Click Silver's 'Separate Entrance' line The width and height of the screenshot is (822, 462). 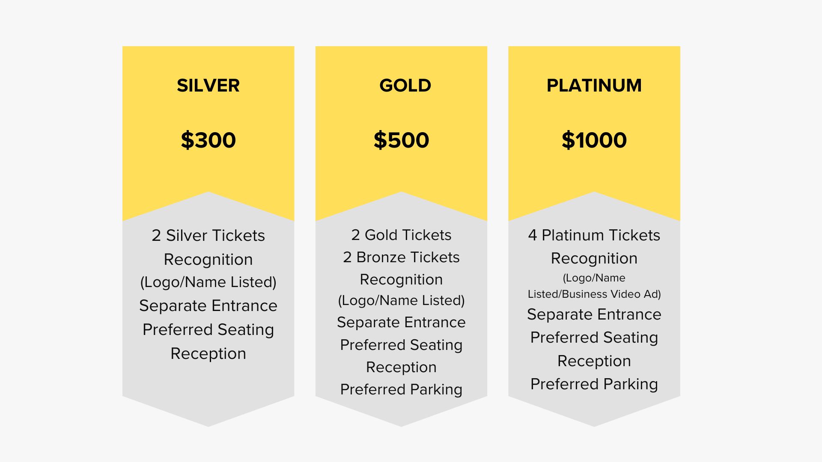pos(208,305)
